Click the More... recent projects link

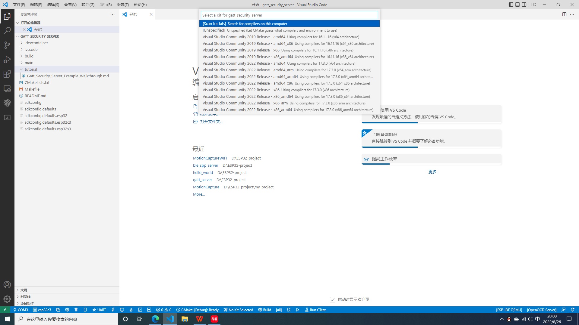[x=199, y=194]
